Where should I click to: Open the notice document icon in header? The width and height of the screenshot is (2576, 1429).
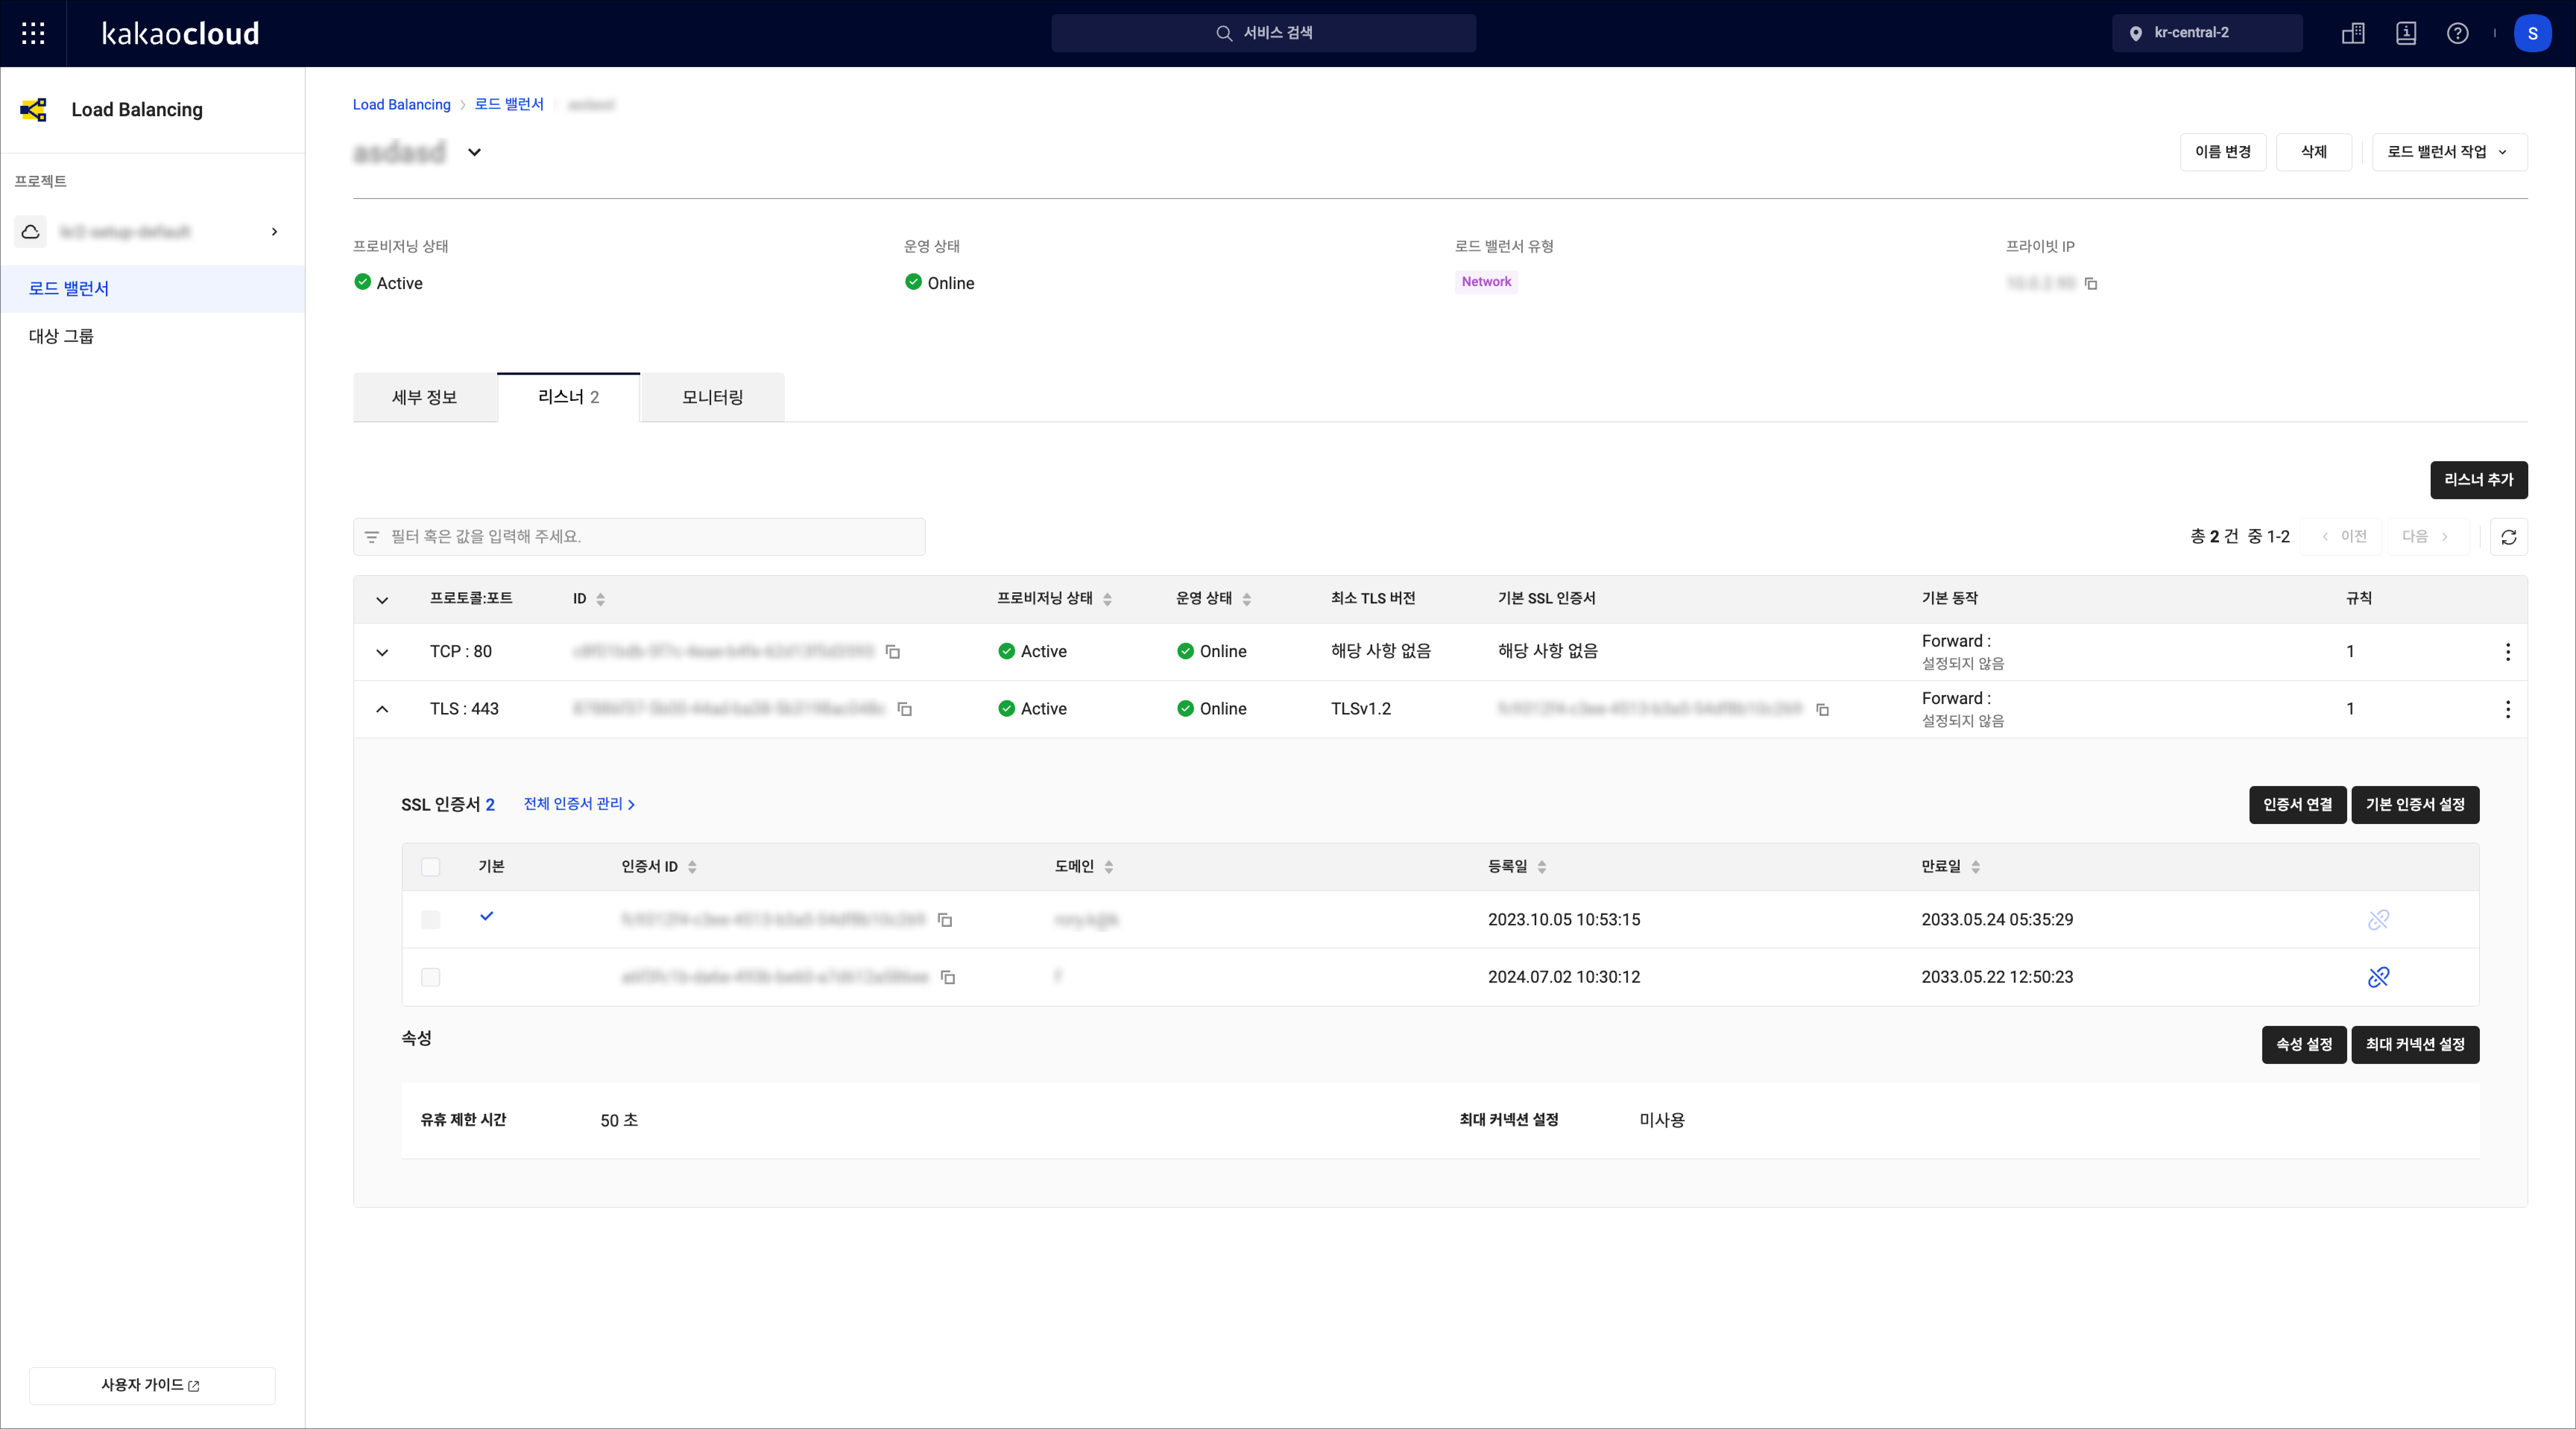click(x=2406, y=33)
